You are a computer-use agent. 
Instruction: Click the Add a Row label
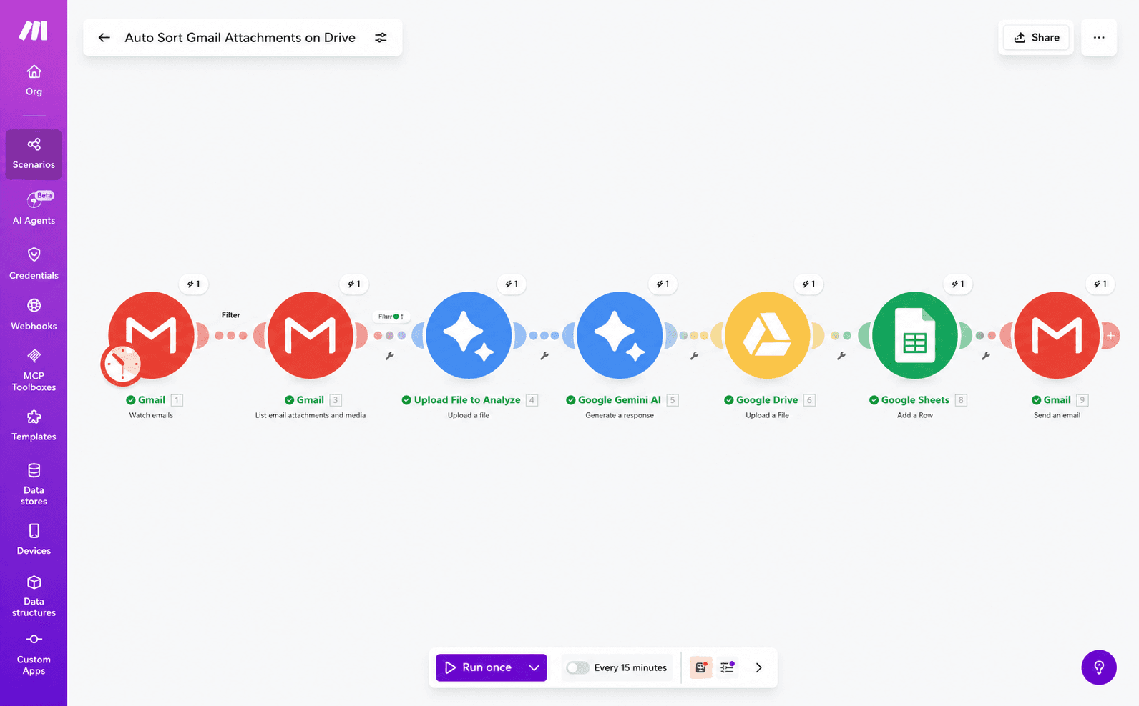pos(915,415)
